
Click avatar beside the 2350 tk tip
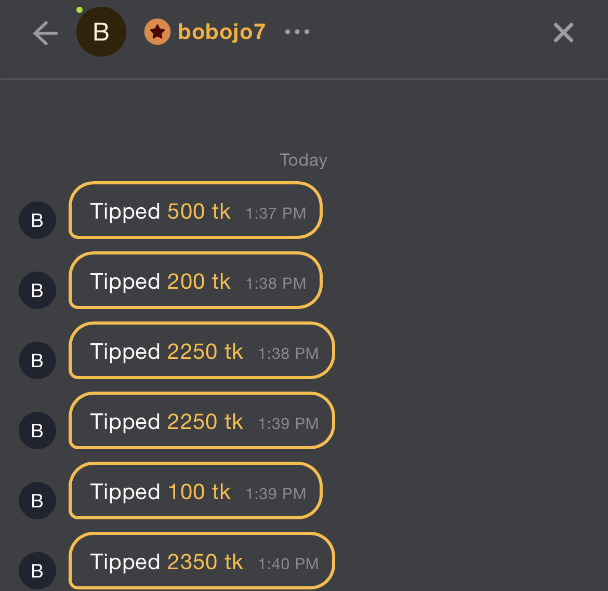[x=37, y=571]
